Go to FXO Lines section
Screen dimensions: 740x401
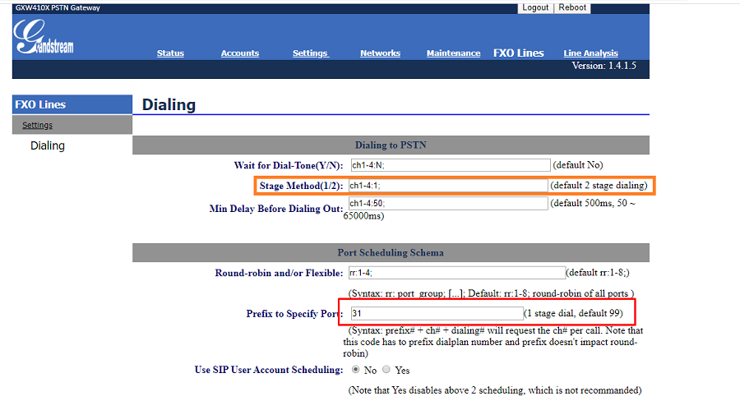click(x=518, y=53)
